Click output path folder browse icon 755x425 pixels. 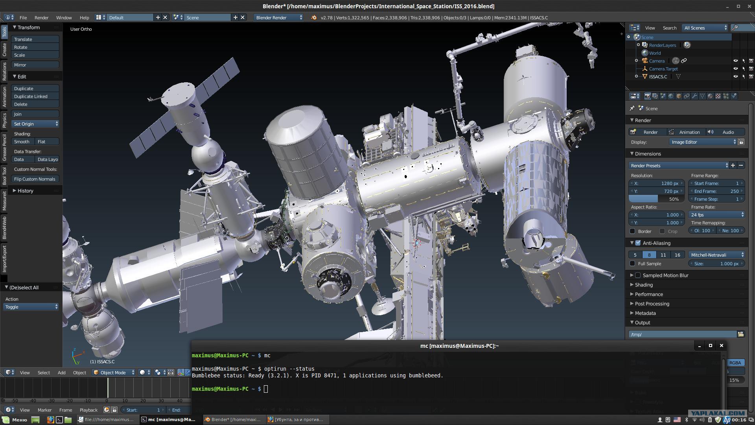(x=741, y=334)
